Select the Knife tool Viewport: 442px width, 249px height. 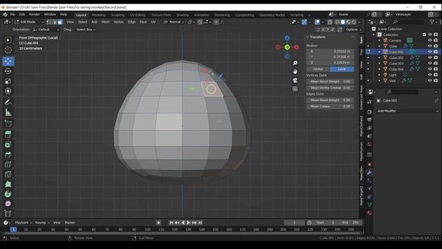(8, 174)
